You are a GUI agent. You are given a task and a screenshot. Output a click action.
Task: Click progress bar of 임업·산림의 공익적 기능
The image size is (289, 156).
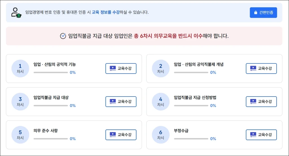coord(51,72)
